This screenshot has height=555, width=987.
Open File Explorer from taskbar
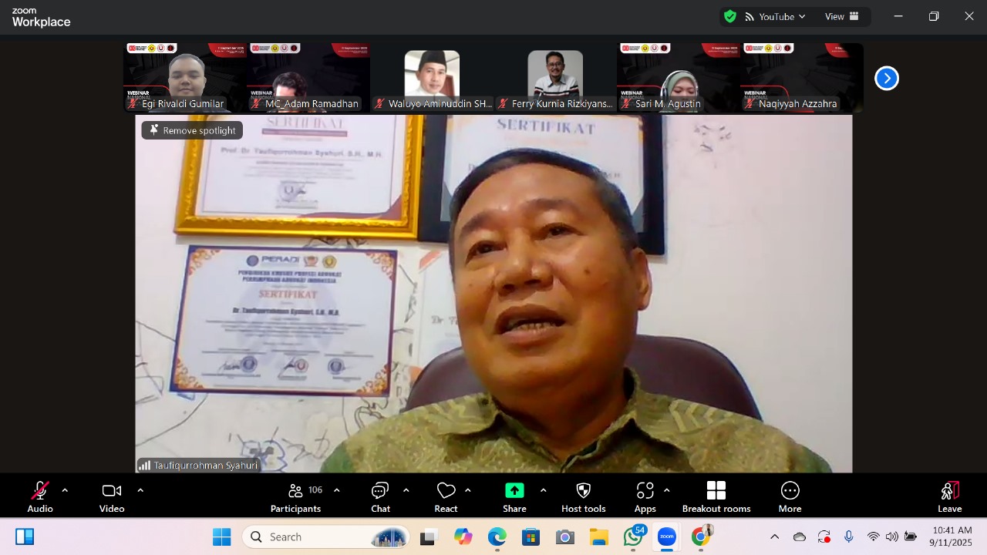[599, 537]
